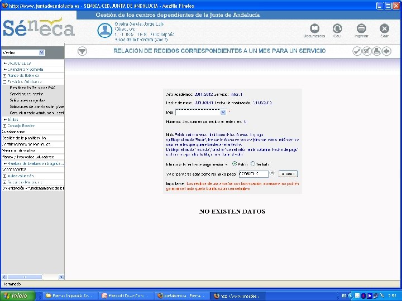
Task: Open Gestión de la planificación menu item
Action: point(24,138)
